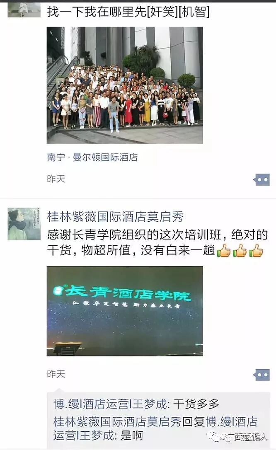The height and width of the screenshot is (450, 276).
Task: Tap 桂林紫薇国际酒店莫启秀 name in reply comment
Action: click(117, 422)
